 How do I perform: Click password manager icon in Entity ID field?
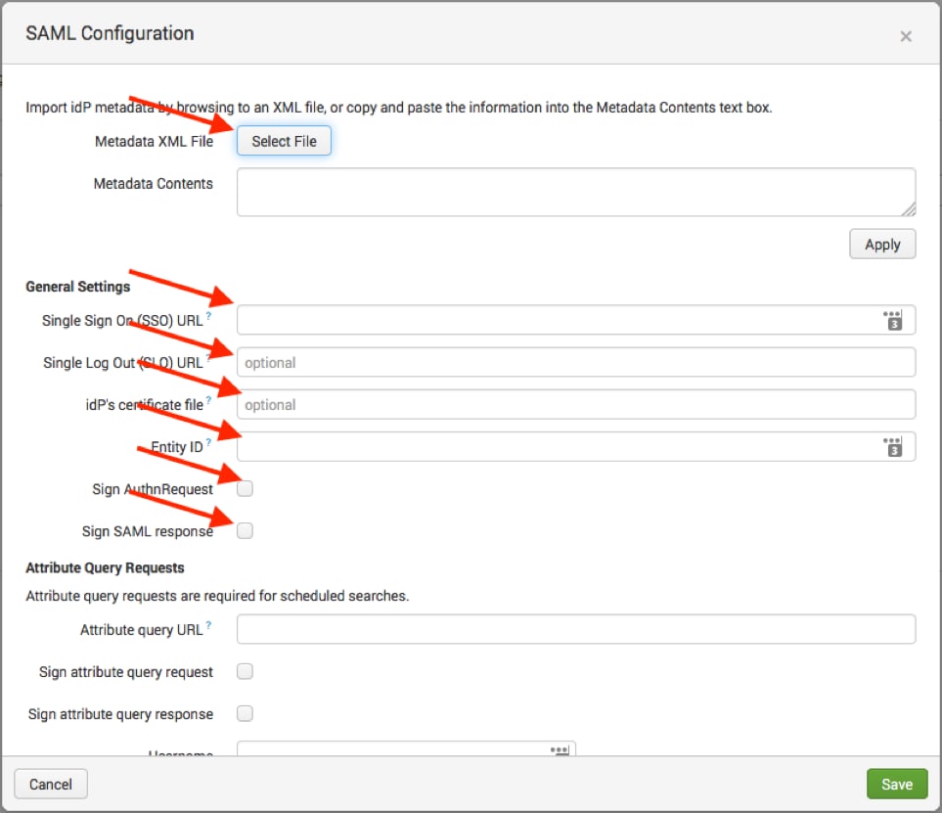(x=893, y=447)
